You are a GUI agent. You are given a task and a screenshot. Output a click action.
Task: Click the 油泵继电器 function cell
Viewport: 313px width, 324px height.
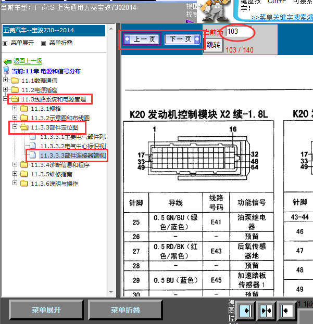coord(252,222)
